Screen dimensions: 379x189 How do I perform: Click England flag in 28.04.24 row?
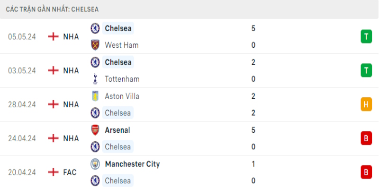point(53,104)
